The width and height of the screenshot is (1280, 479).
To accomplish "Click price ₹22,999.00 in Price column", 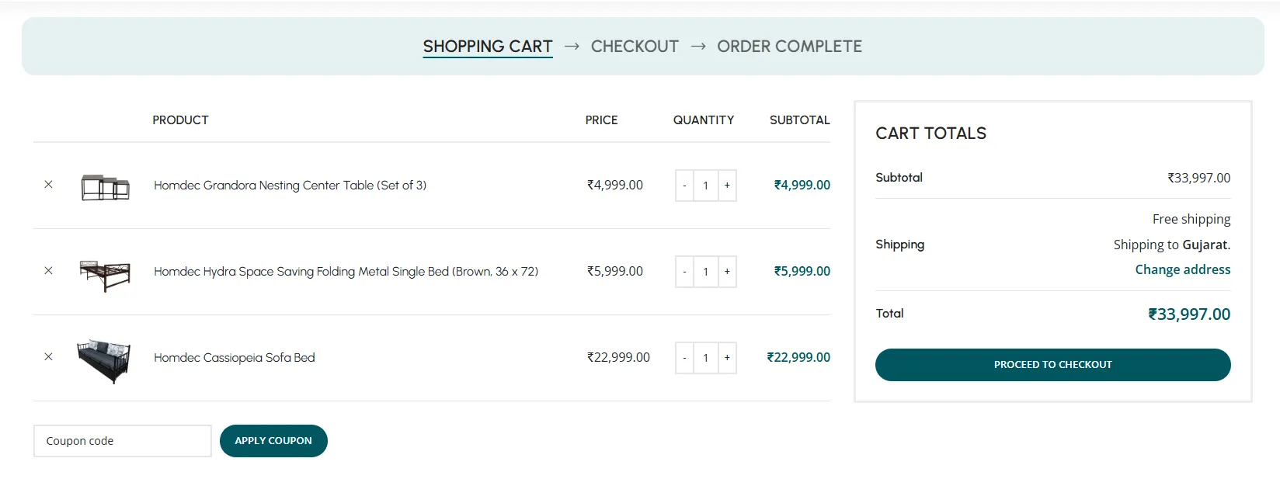I will [x=618, y=357].
